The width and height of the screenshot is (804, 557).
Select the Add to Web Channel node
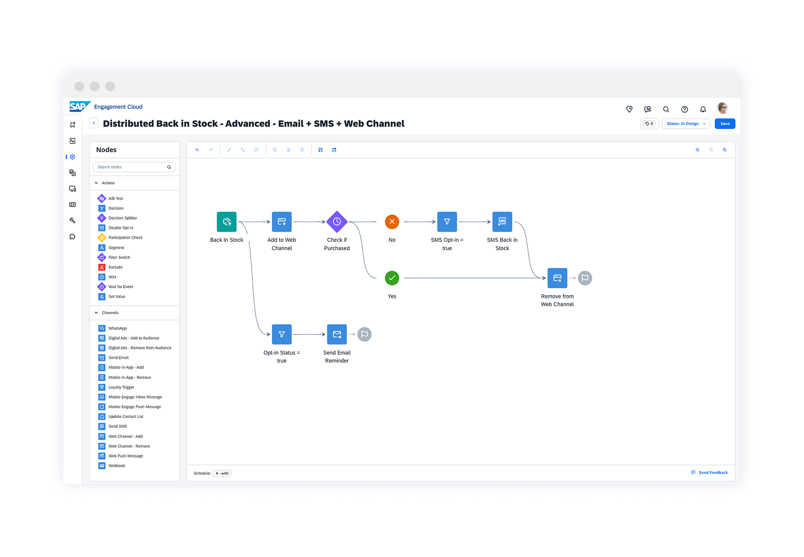(x=282, y=222)
